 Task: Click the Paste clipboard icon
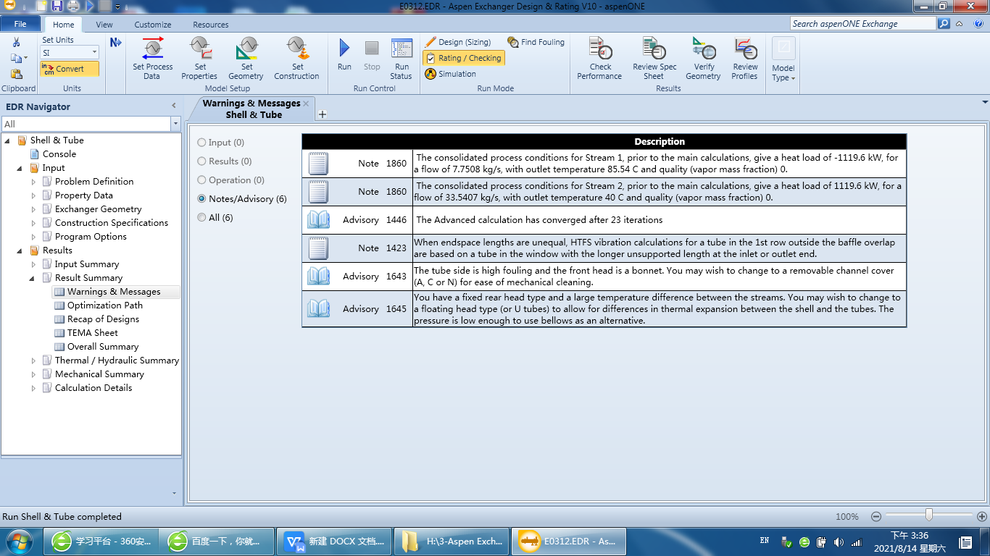click(16, 74)
